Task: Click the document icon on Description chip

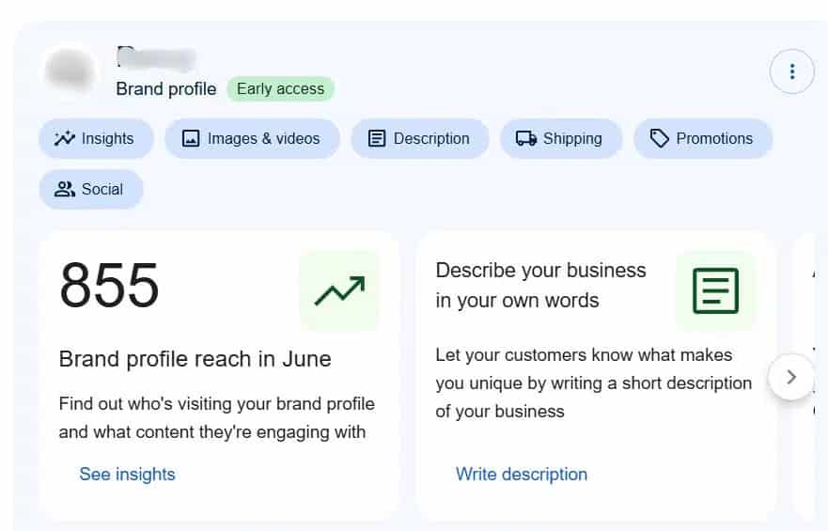Action: click(377, 138)
